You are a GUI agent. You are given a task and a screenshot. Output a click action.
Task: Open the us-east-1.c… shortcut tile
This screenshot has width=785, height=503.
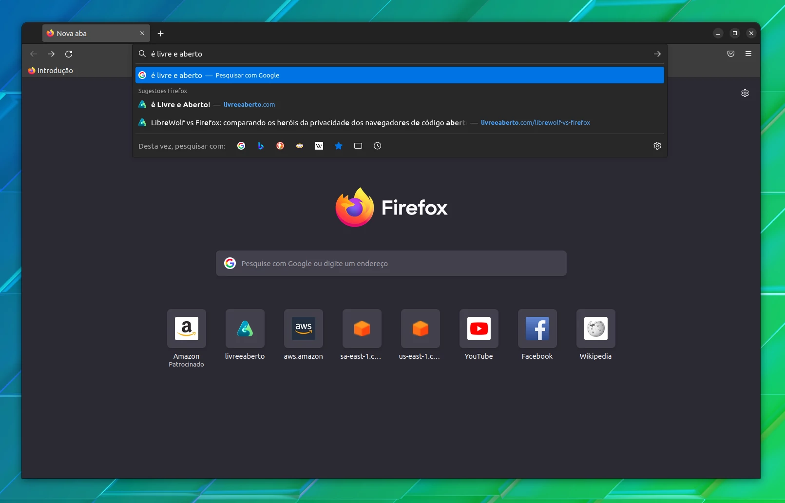click(x=421, y=335)
